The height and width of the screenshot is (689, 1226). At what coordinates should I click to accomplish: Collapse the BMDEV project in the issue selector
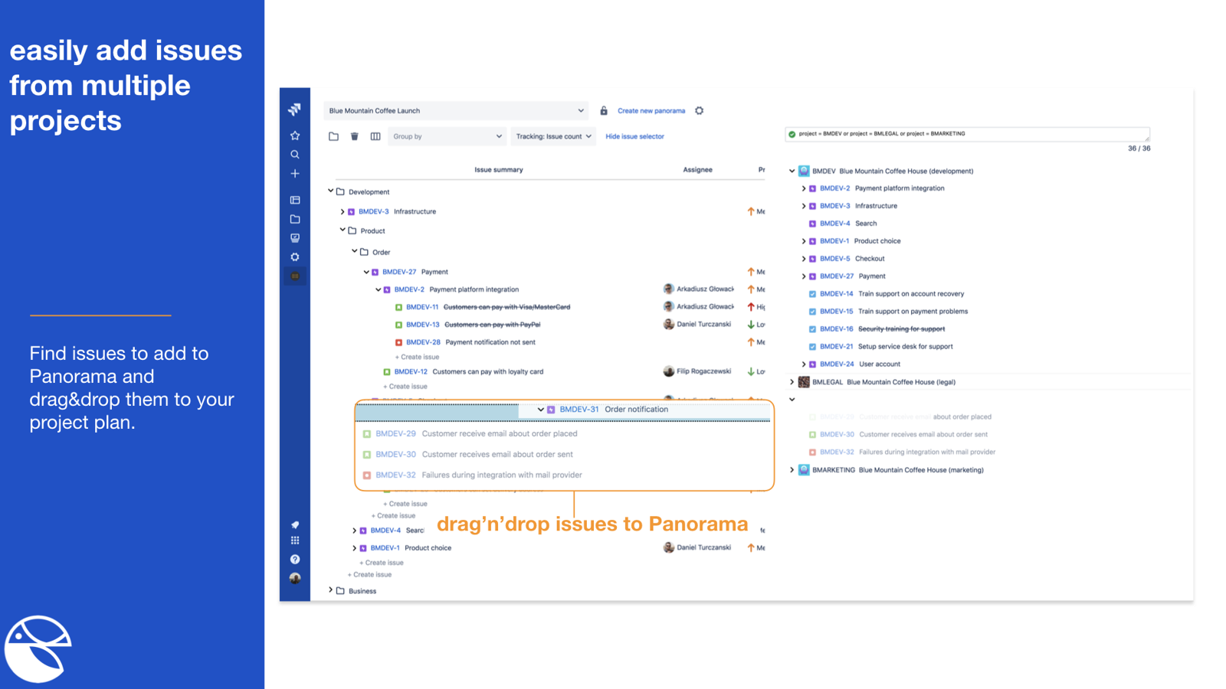point(792,171)
